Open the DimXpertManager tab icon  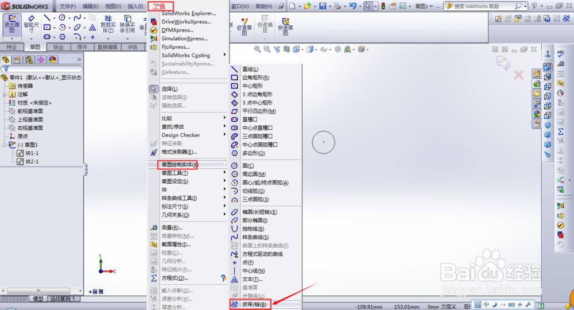41,60
